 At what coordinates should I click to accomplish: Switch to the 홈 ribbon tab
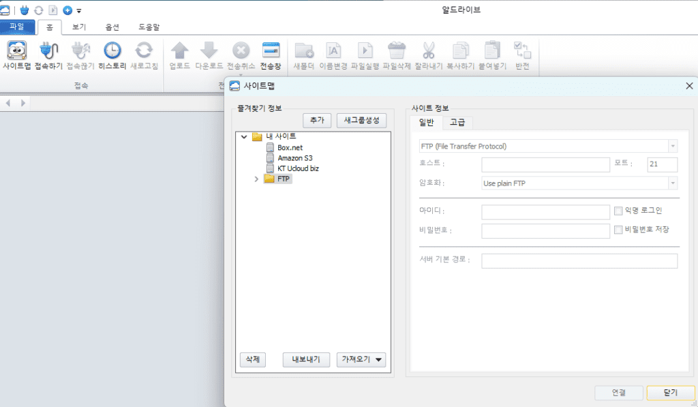(x=49, y=27)
